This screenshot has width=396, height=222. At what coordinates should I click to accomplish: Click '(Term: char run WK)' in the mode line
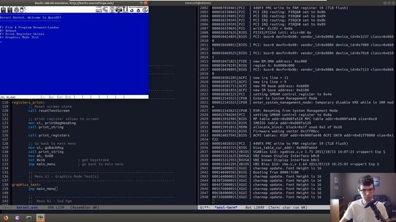click(288, 208)
